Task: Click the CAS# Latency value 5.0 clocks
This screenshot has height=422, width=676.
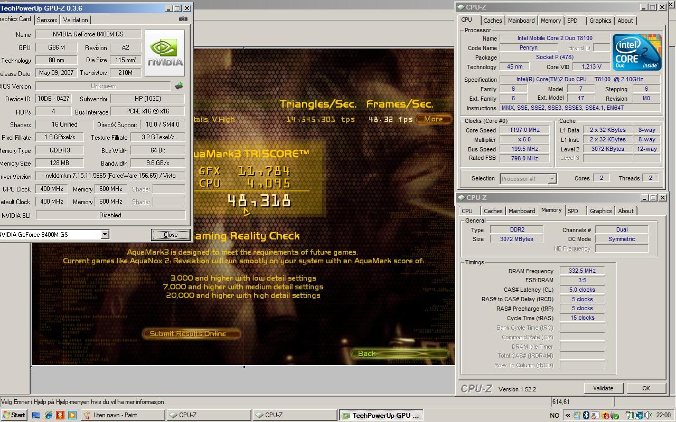Action: 582,290
